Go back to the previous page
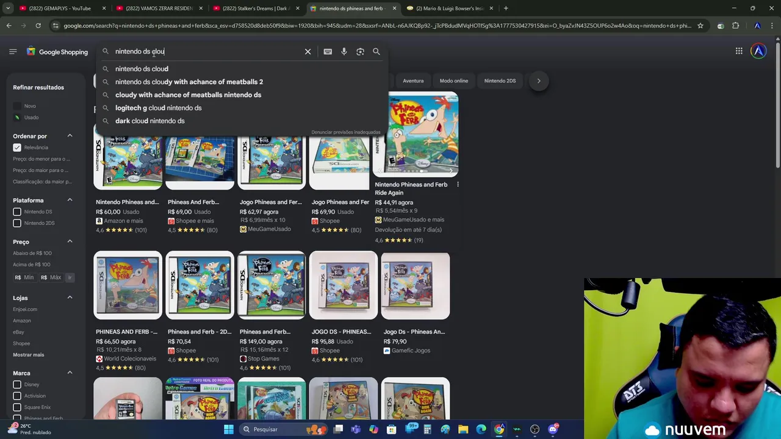 [9, 26]
